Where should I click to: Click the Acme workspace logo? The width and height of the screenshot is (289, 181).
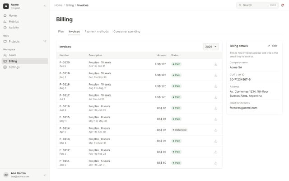[6, 6]
